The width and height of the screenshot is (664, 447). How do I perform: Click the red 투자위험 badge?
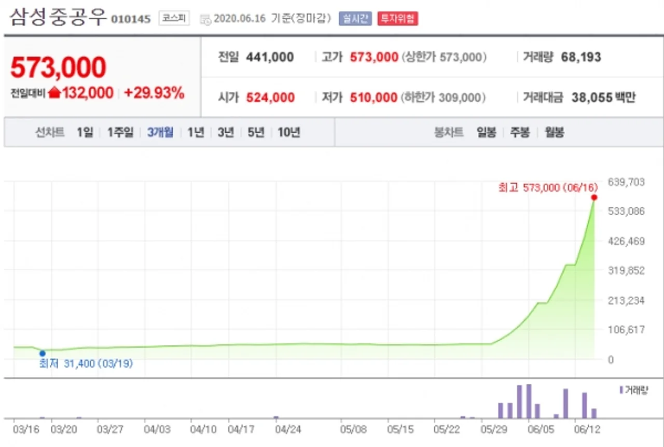point(398,19)
